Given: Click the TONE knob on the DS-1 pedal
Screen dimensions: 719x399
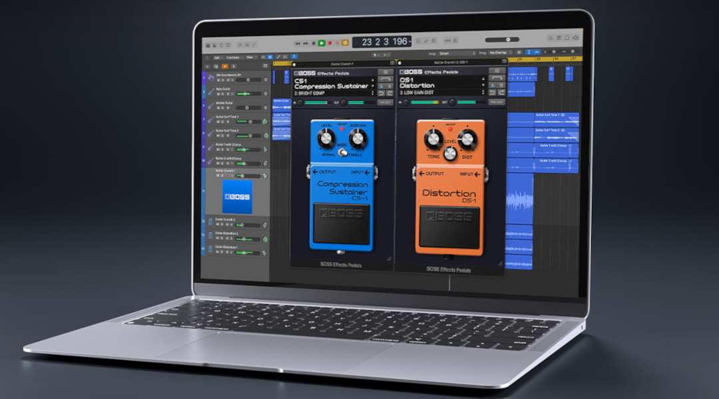Looking at the screenshot, I should tap(433, 139).
